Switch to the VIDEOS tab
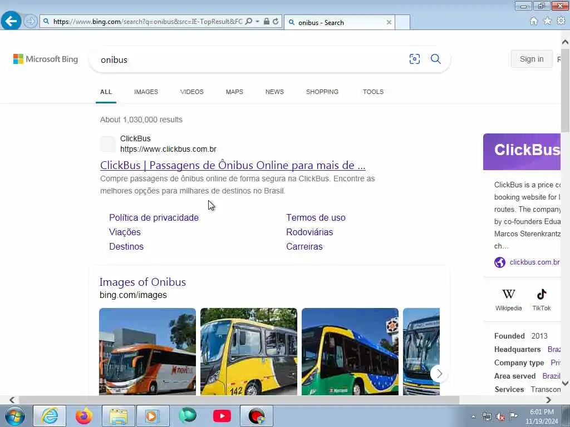570x427 pixels. coord(192,92)
